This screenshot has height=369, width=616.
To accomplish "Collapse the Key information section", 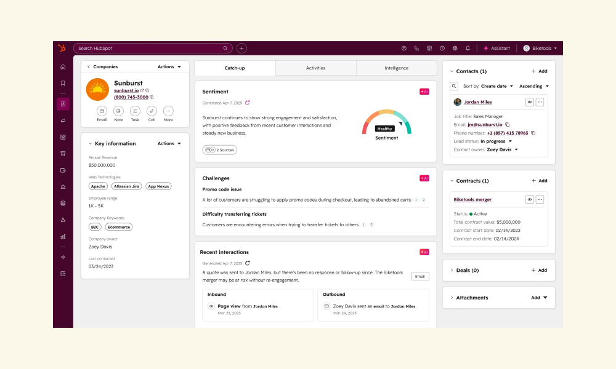I will pos(91,143).
